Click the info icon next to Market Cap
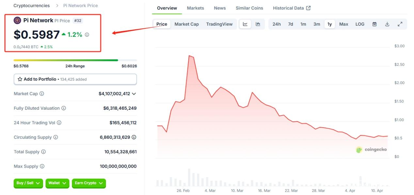 [42, 94]
